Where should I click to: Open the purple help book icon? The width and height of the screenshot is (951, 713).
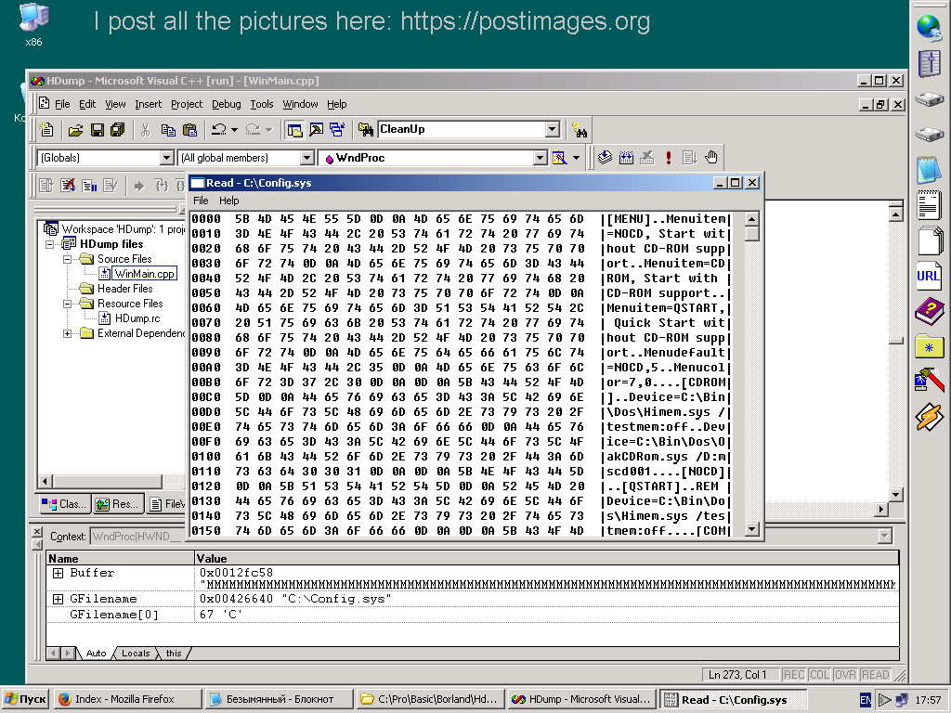[x=929, y=312]
